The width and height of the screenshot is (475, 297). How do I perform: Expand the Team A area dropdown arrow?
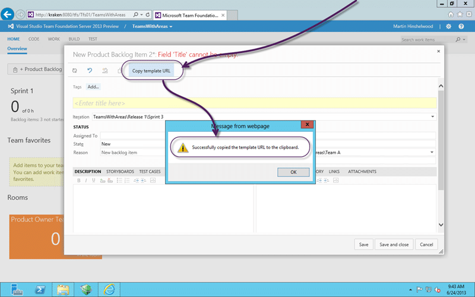pyautogui.click(x=432, y=153)
